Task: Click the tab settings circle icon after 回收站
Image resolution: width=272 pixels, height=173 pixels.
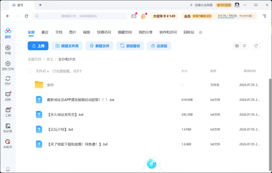Action: click(x=201, y=32)
